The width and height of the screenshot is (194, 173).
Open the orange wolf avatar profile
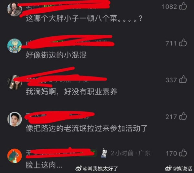(15, 156)
